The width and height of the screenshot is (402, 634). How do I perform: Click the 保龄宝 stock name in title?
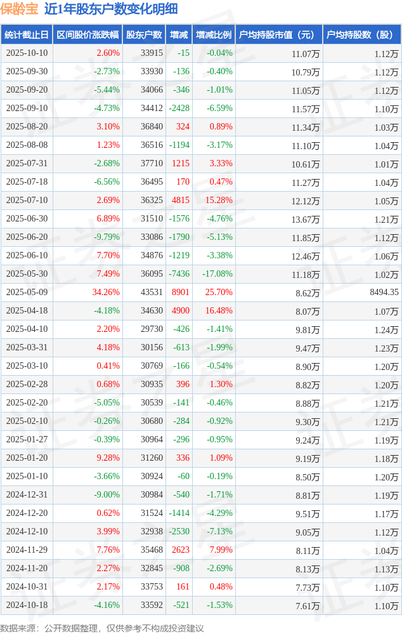coord(20,9)
